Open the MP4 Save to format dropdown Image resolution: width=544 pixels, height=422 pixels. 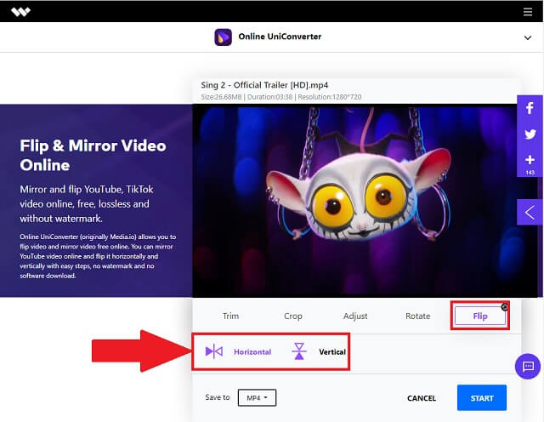(257, 397)
